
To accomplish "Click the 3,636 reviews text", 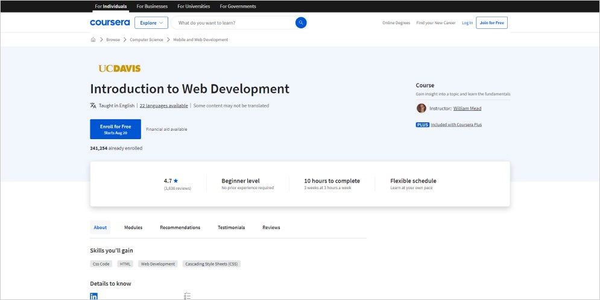I will coord(177,189).
